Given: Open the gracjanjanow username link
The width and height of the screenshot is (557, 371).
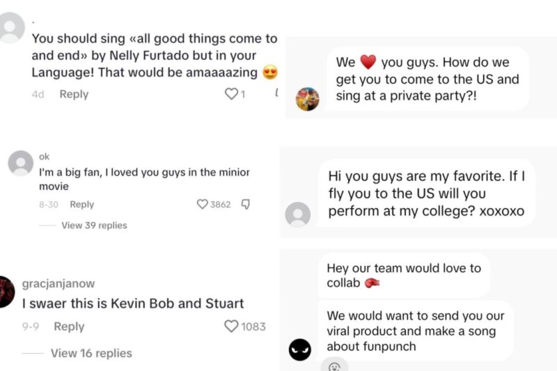Looking at the screenshot, I should [x=58, y=284].
